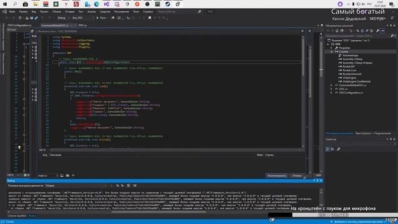Click the Описание column header
The image size is (398, 224).
[55, 155]
